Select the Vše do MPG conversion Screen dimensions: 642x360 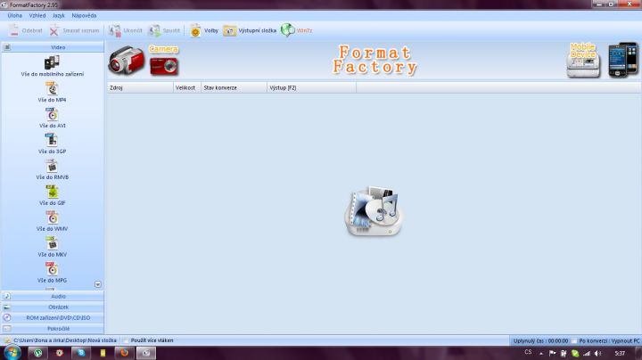pos(52,273)
